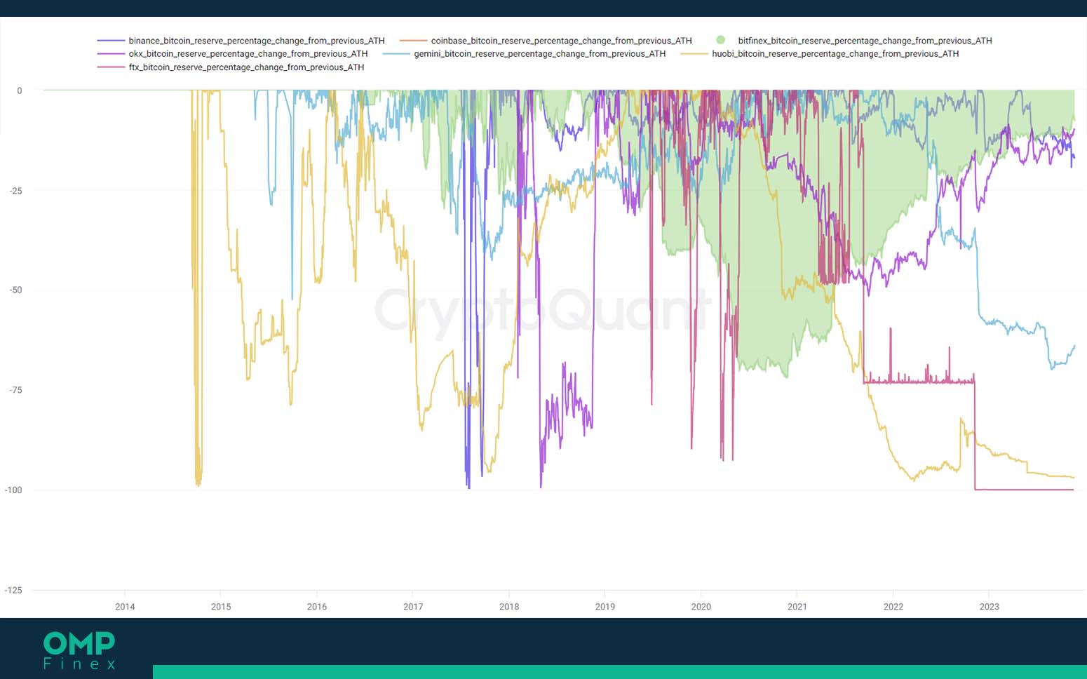Click the 2017 x-axis label

pyautogui.click(x=413, y=607)
